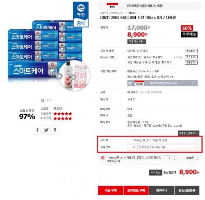This screenshot has width=205, height=200.
Task: Click the quantity input field
Action: click(169, 158)
